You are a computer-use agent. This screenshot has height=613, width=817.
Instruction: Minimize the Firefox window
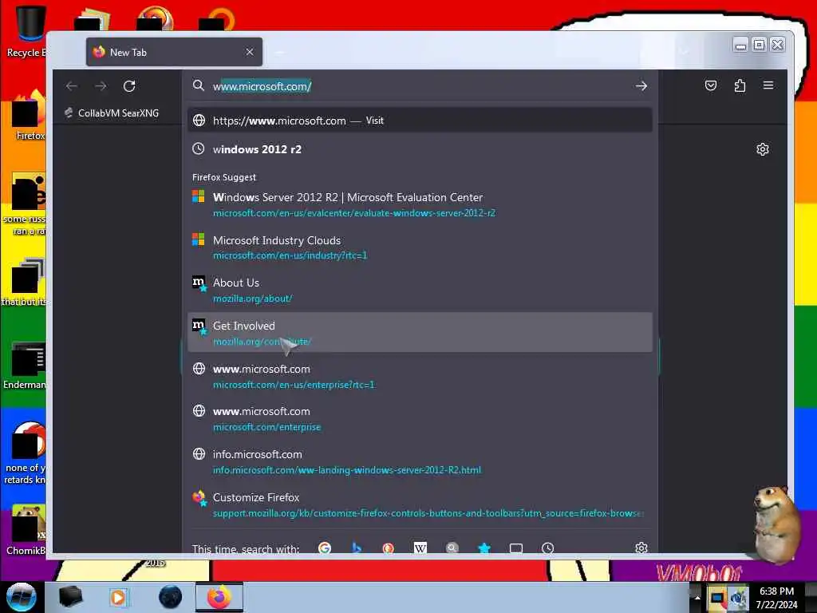(x=740, y=45)
